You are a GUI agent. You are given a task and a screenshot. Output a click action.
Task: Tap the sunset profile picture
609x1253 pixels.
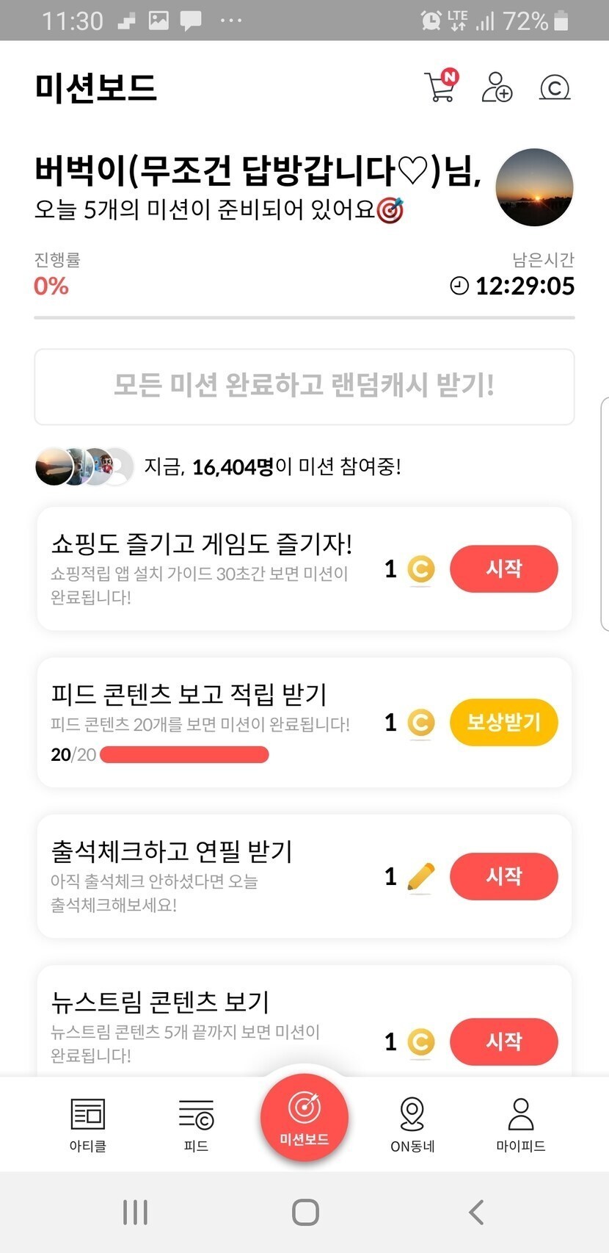coord(534,187)
